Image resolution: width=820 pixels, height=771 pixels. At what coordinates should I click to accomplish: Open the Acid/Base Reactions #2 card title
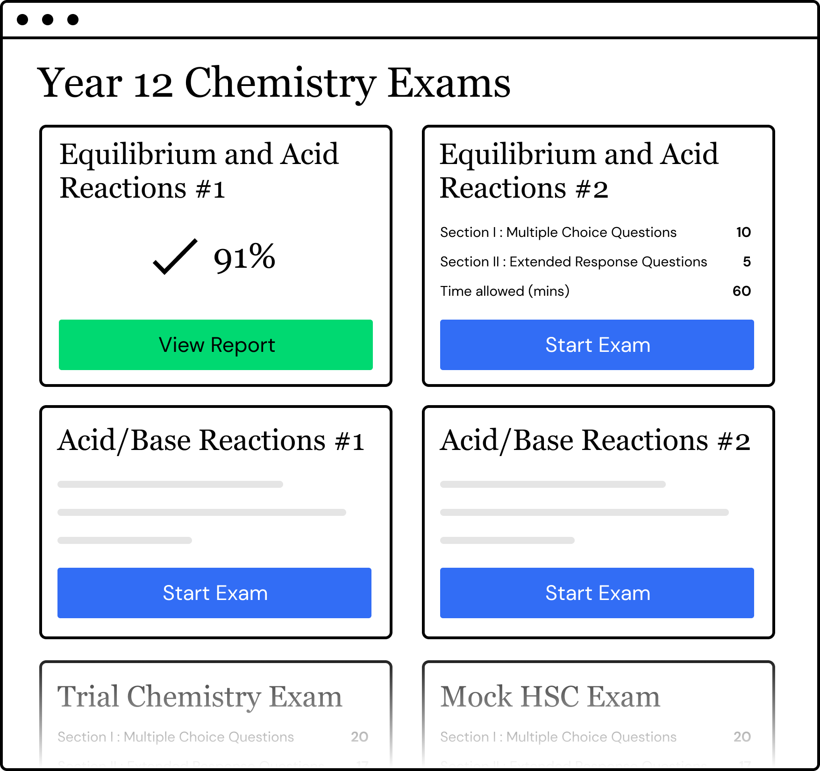pyautogui.click(x=595, y=441)
